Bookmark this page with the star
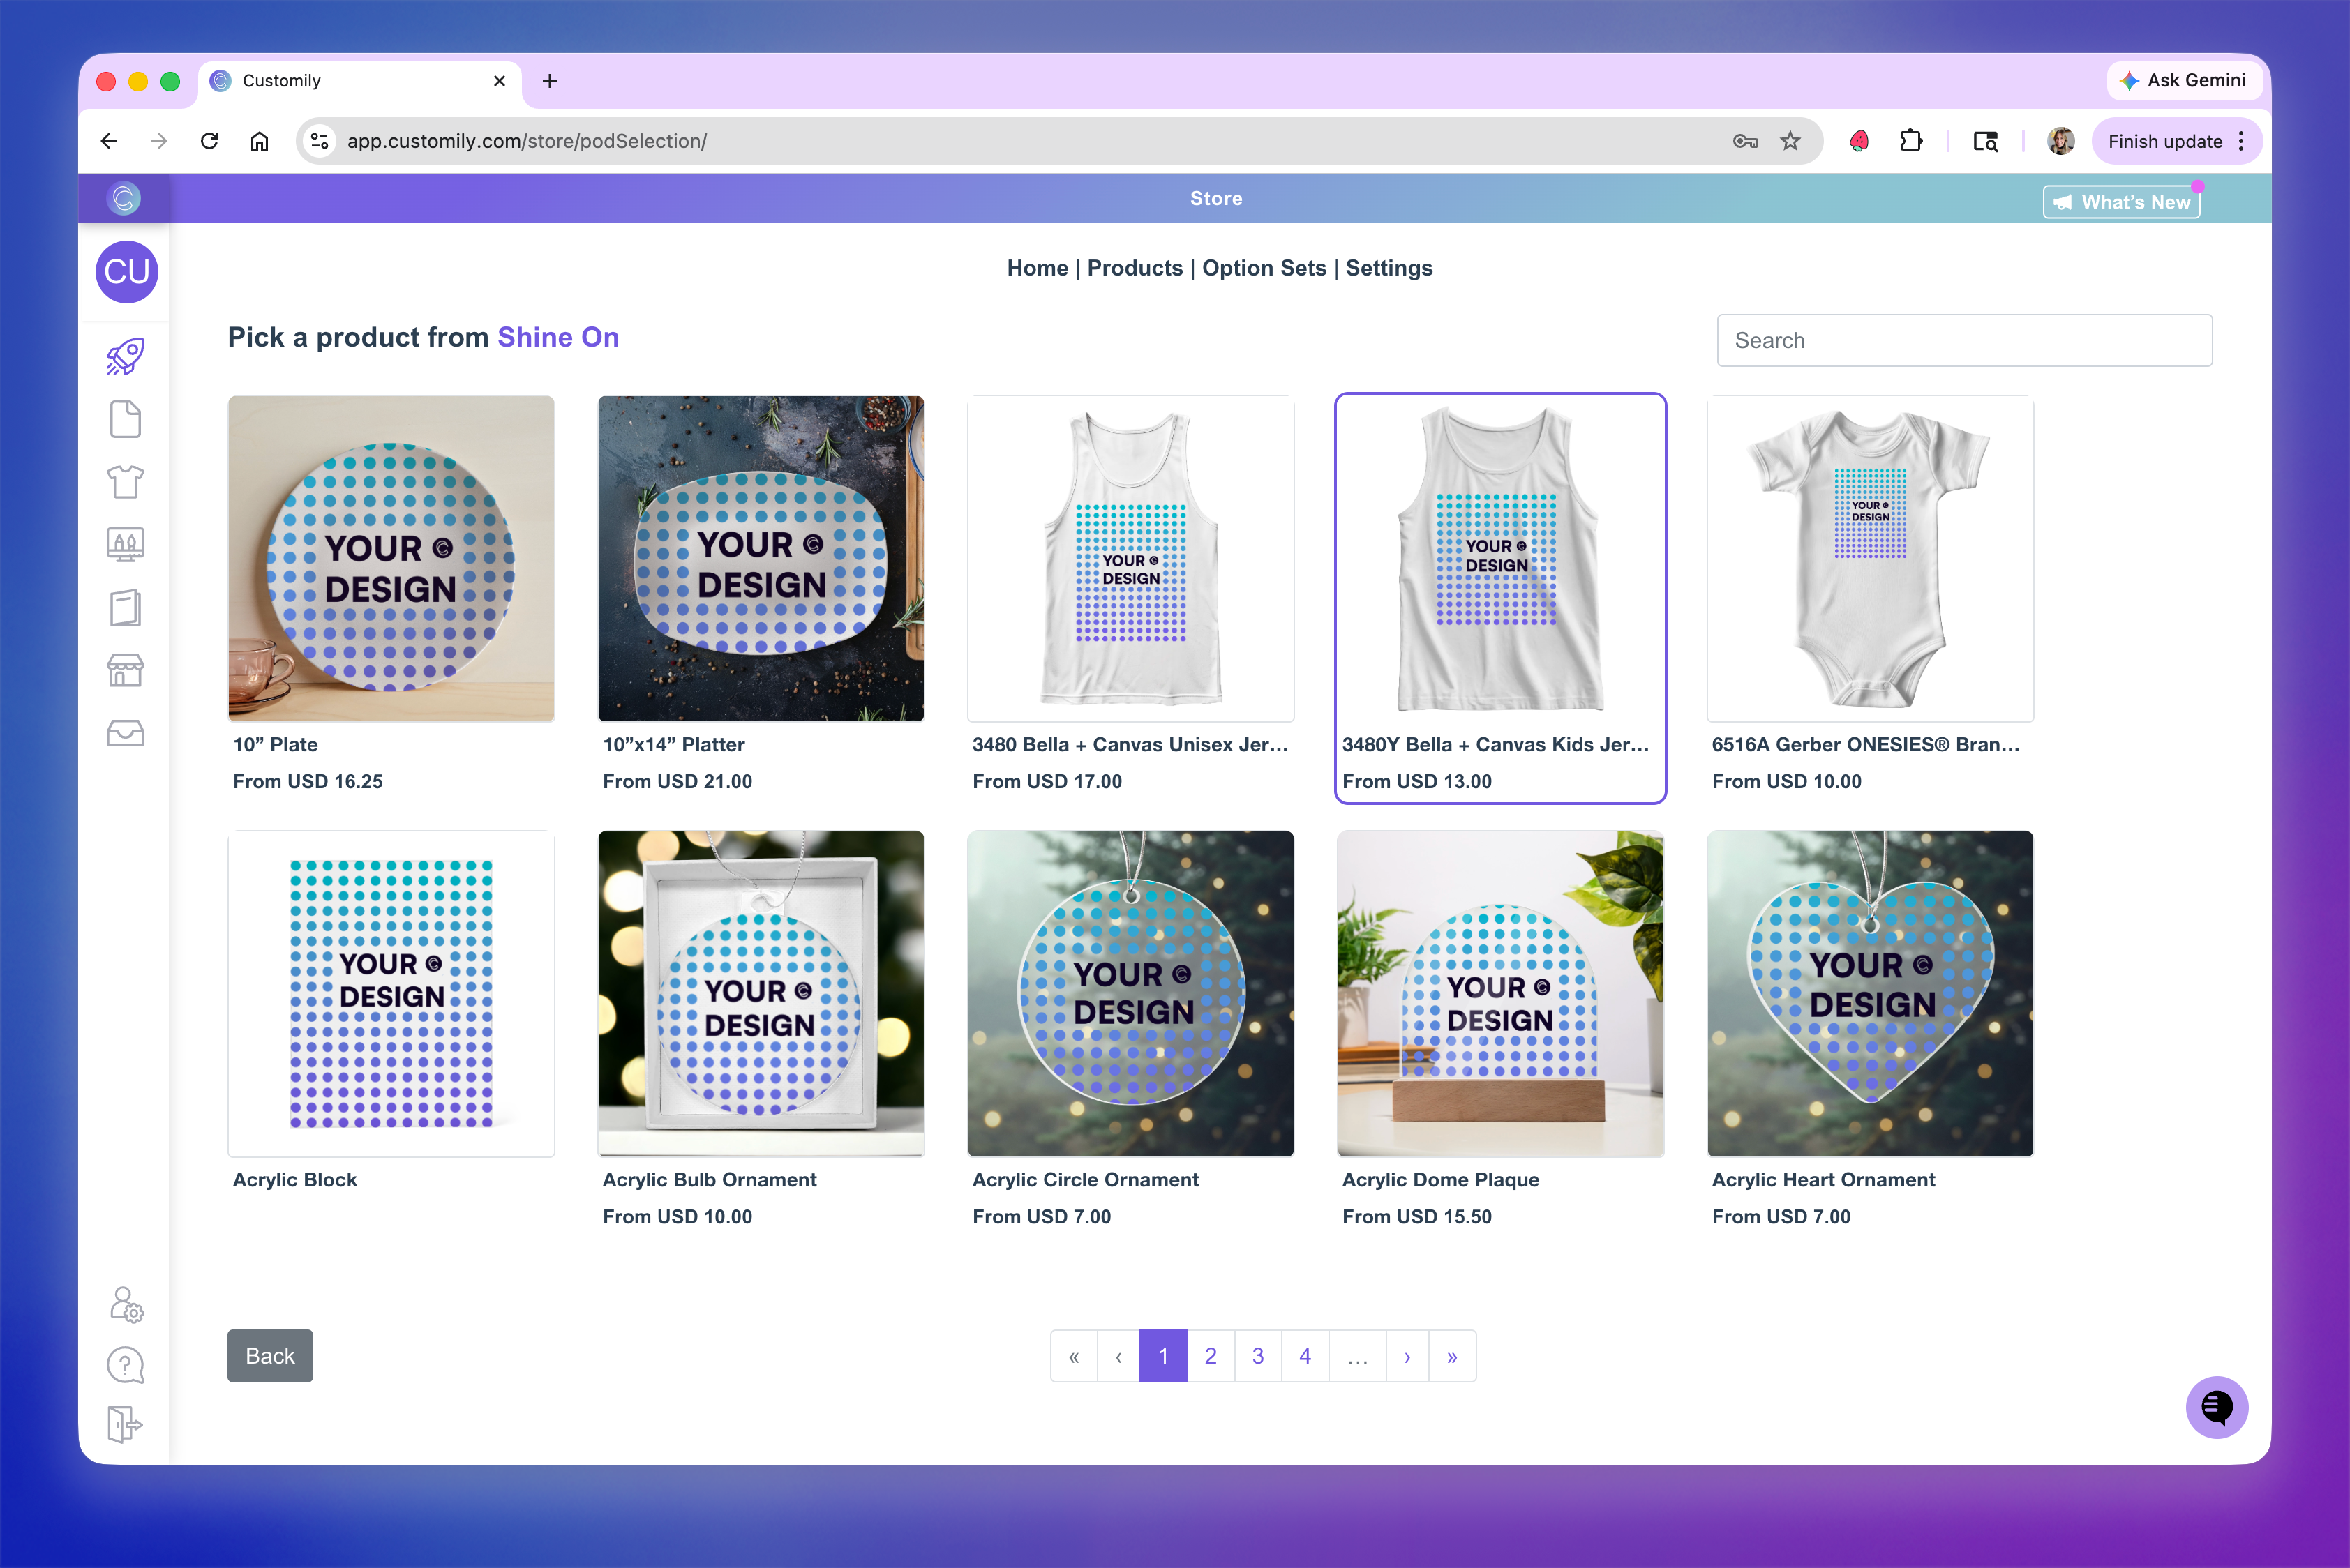 click(x=1791, y=141)
